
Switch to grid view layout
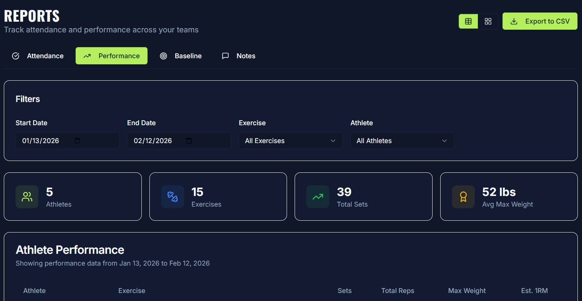tap(488, 21)
